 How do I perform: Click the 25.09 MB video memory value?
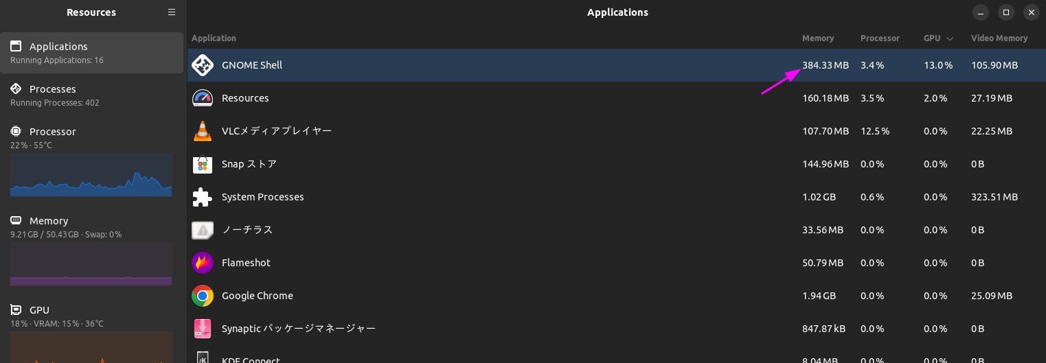[992, 296]
